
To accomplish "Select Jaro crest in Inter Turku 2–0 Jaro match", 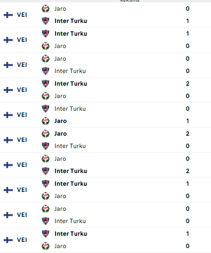I will click(46, 96).
